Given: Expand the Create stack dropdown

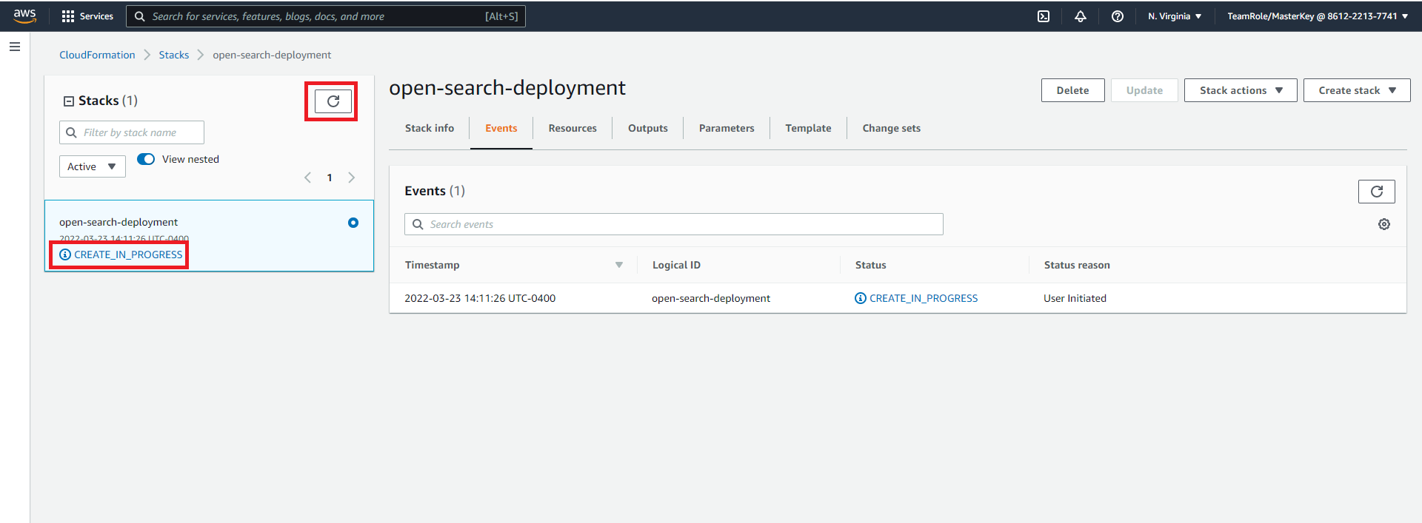Looking at the screenshot, I should click(x=1357, y=90).
